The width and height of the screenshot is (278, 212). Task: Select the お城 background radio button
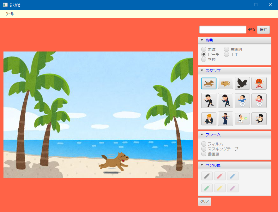[x=204, y=50]
